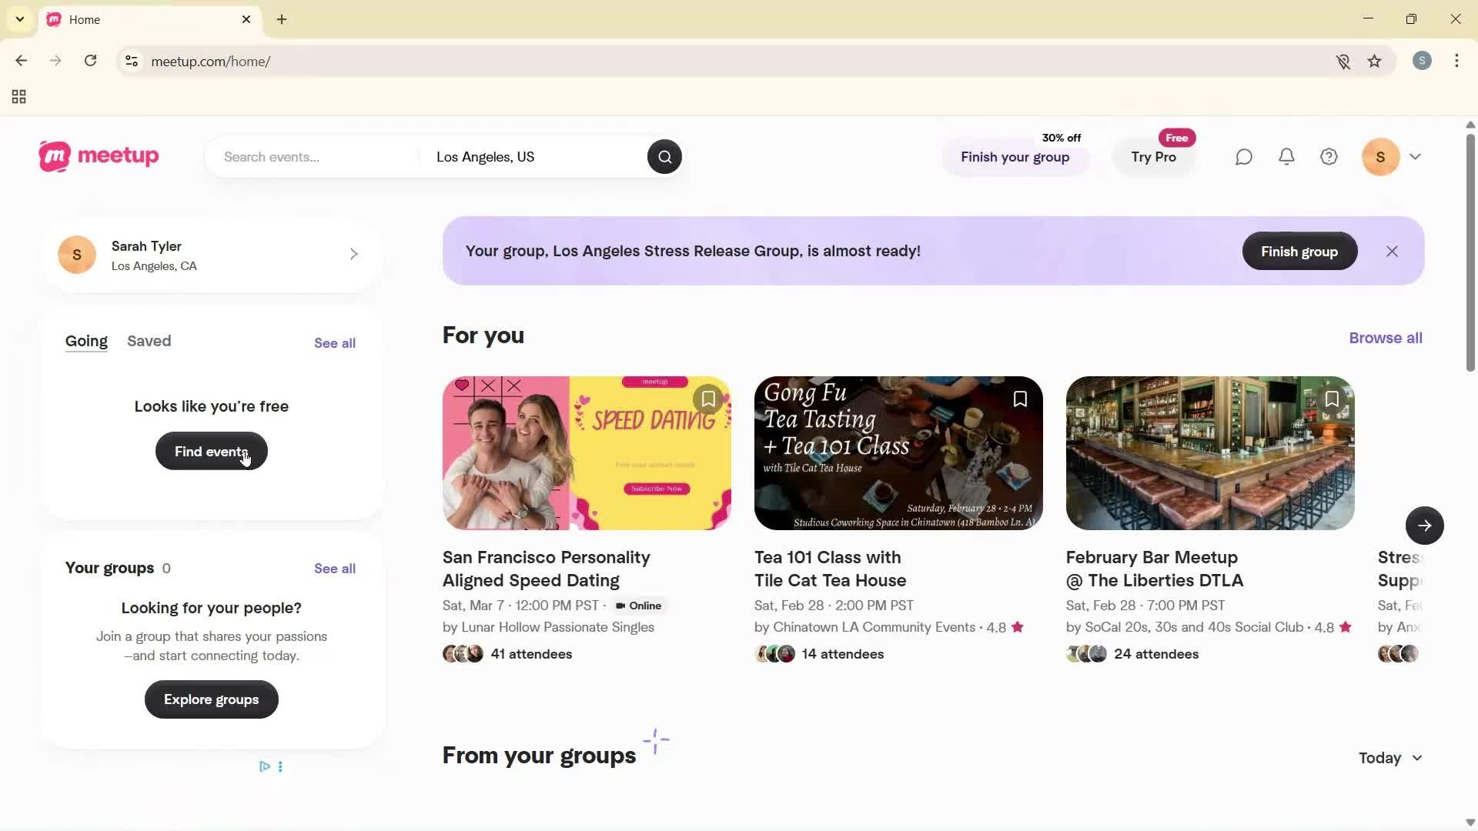Open notifications with the bell icon
This screenshot has width=1478, height=831.
(1286, 156)
